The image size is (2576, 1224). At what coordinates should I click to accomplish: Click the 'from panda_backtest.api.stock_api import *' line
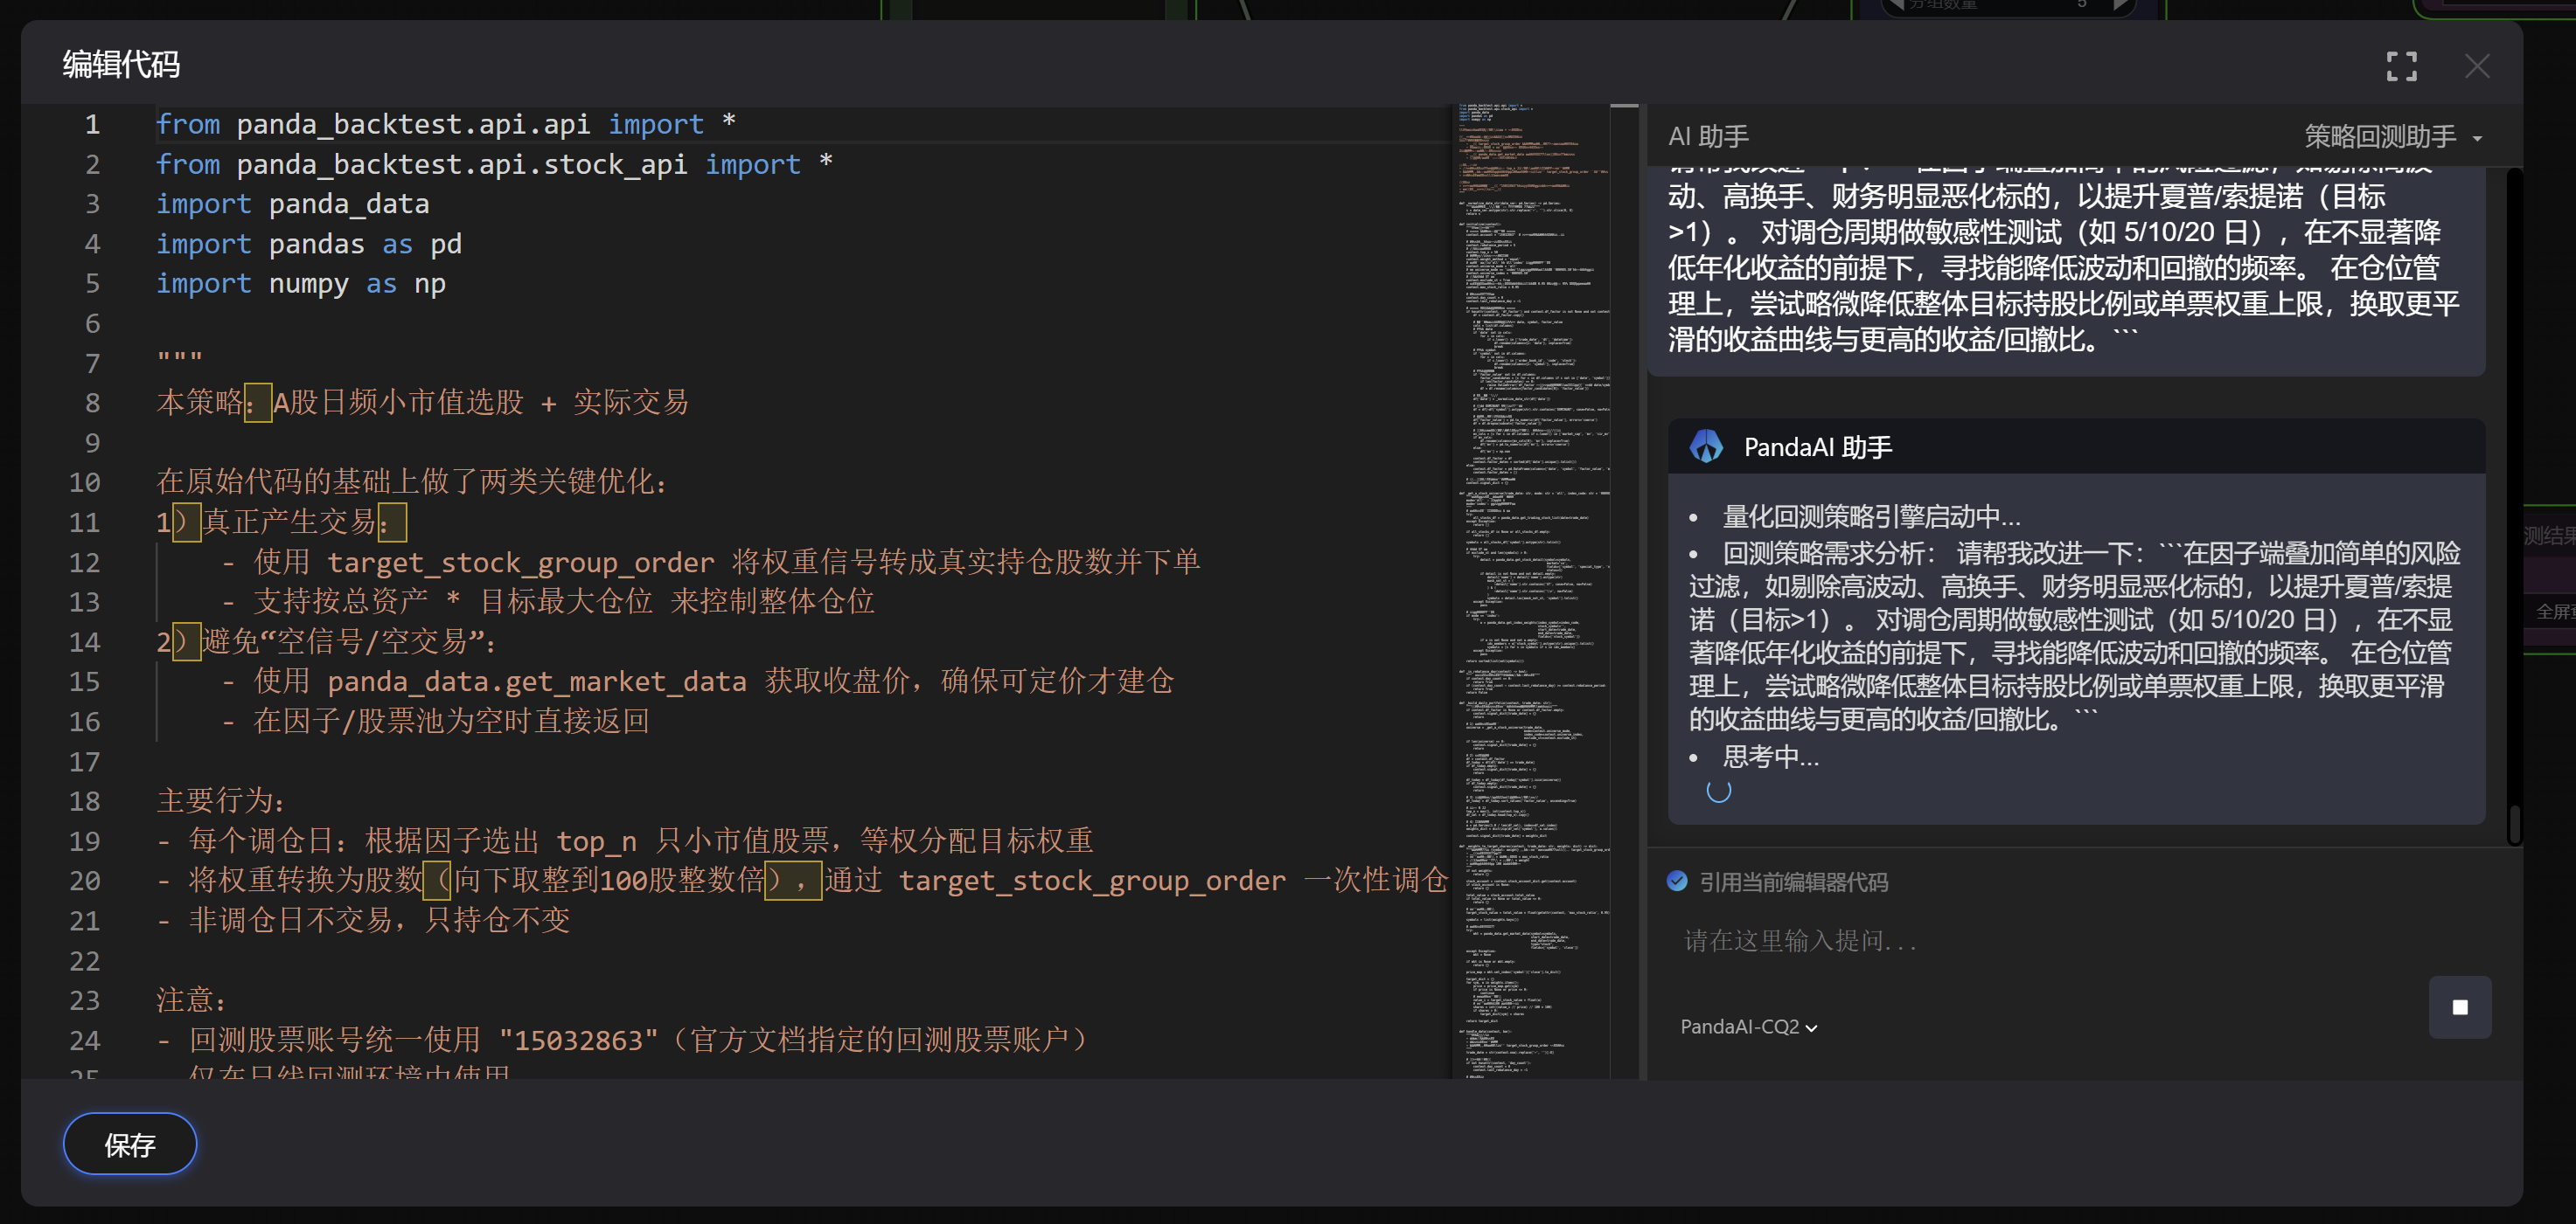coord(494,164)
